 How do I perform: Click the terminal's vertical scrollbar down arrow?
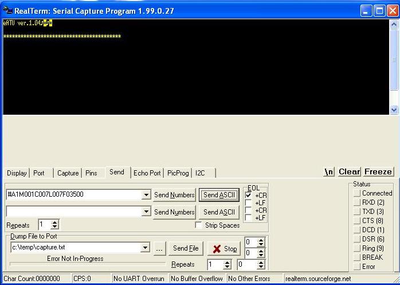tap(394, 110)
